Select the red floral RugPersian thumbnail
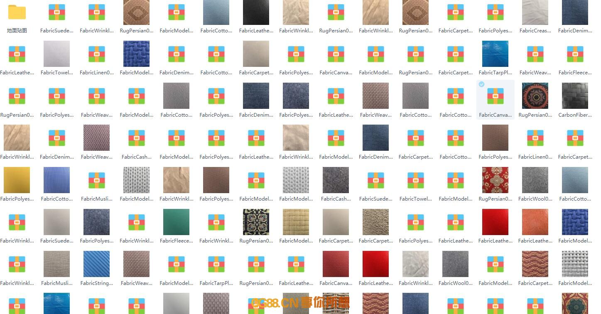This screenshot has height=314, width=601. click(x=495, y=180)
